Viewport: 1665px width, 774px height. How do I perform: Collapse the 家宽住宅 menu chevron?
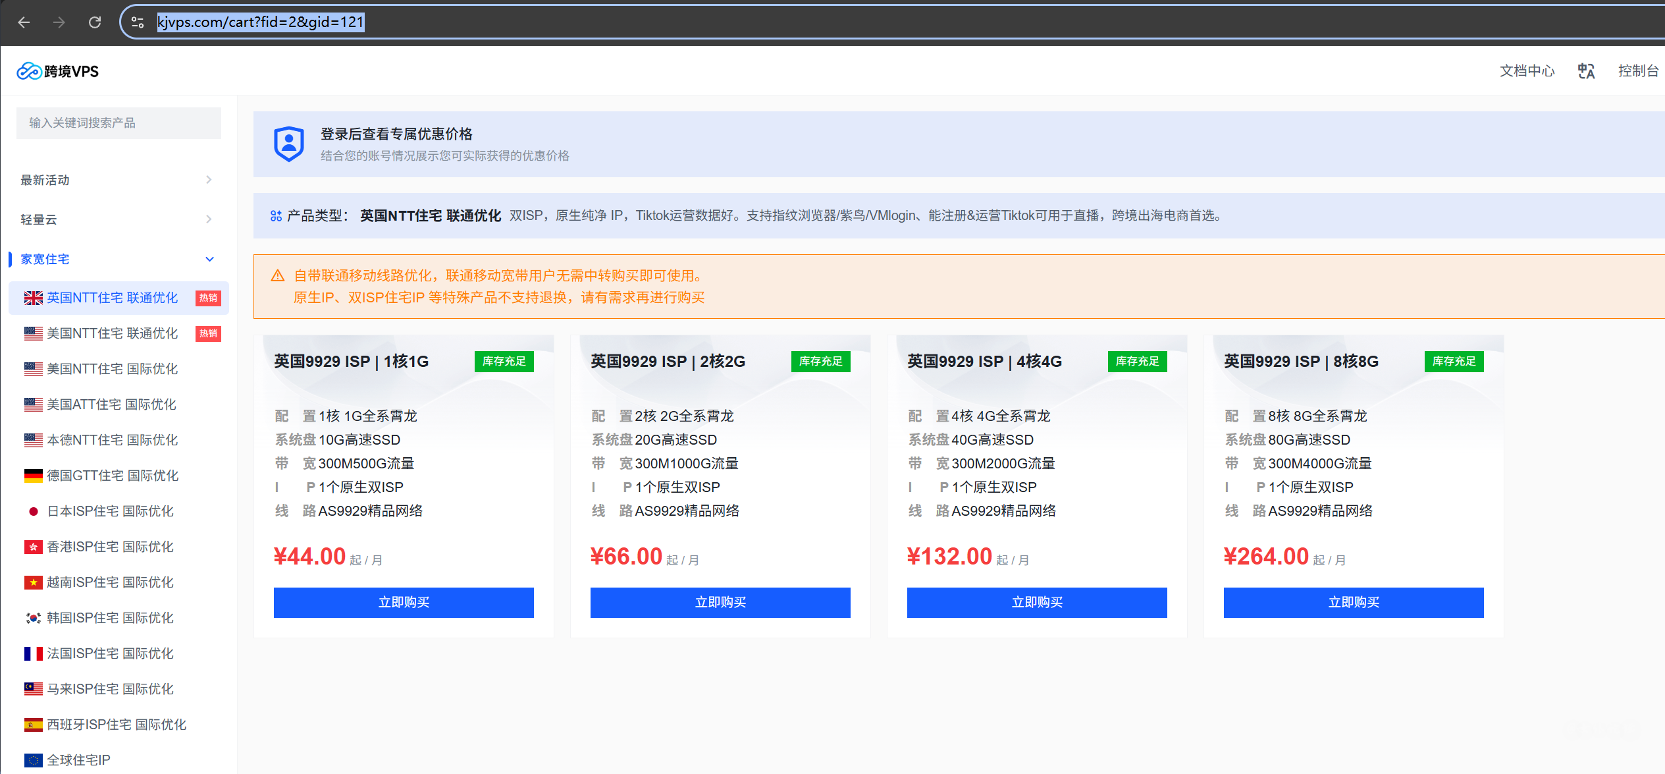point(209,259)
